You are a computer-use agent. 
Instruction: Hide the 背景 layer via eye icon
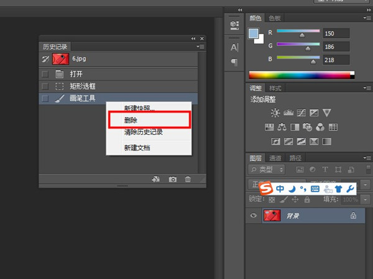click(253, 216)
